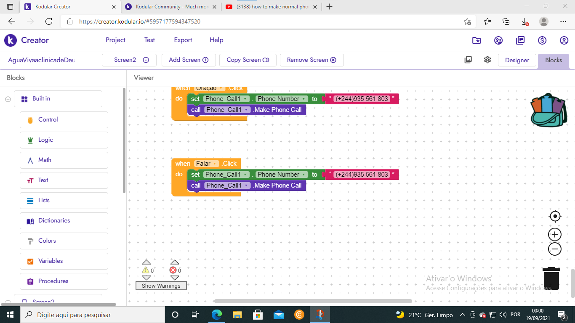Viewport: 575px width, 323px height.
Task: Click the Add Screen button
Action: tap(188, 60)
